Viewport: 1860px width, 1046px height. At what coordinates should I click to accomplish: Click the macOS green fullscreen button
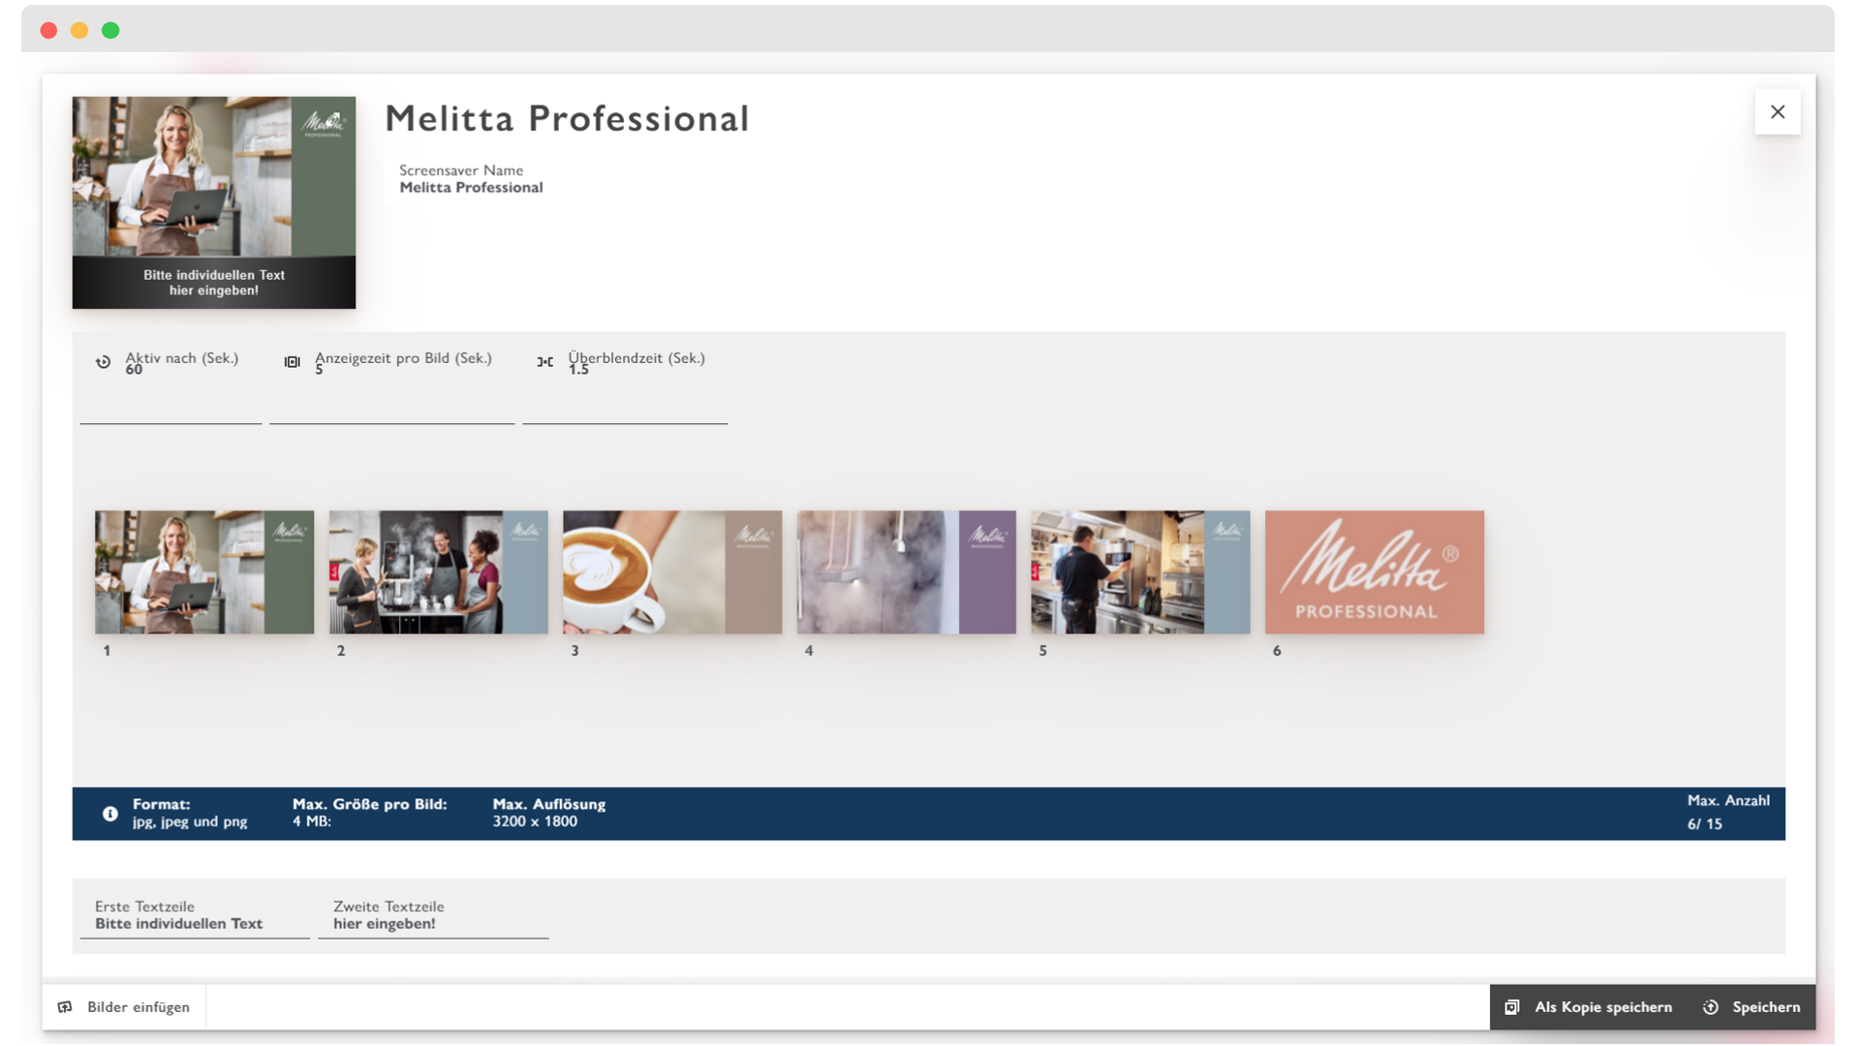(x=110, y=31)
